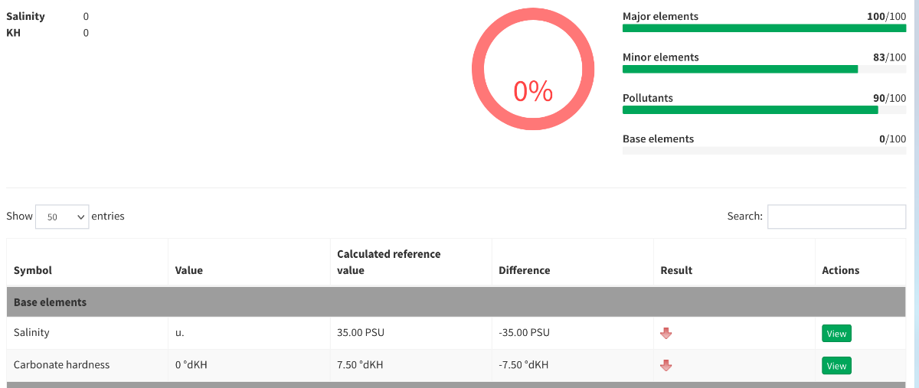
Task: Click the empty Base elements progress bar
Action: pyautogui.click(x=764, y=151)
